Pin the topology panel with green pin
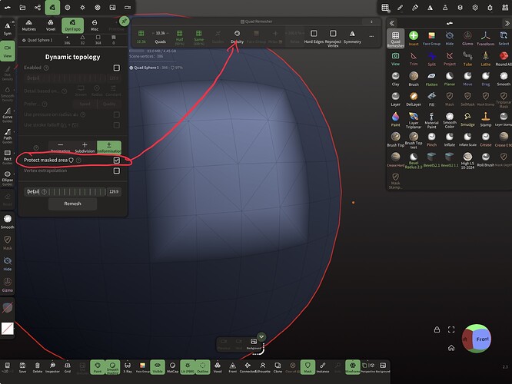The height and width of the screenshot is (384, 512). coord(124,22)
